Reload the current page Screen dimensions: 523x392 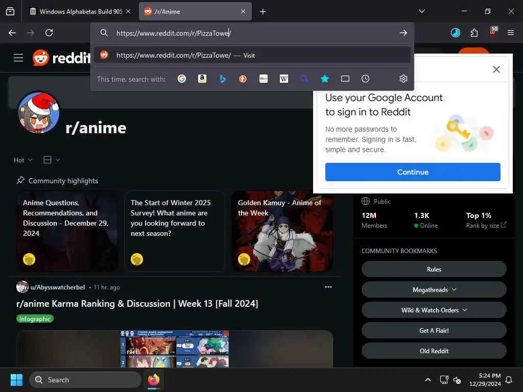(x=49, y=33)
